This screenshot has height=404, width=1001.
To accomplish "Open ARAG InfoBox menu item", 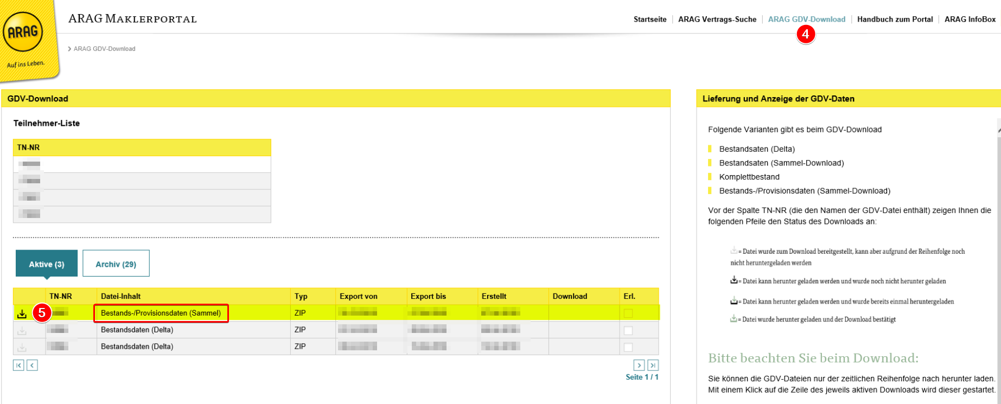I will click(x=970, y=20).
